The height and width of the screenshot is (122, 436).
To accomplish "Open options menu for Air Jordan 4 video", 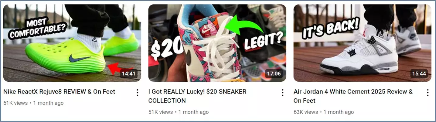I will (x=427, y=93).
